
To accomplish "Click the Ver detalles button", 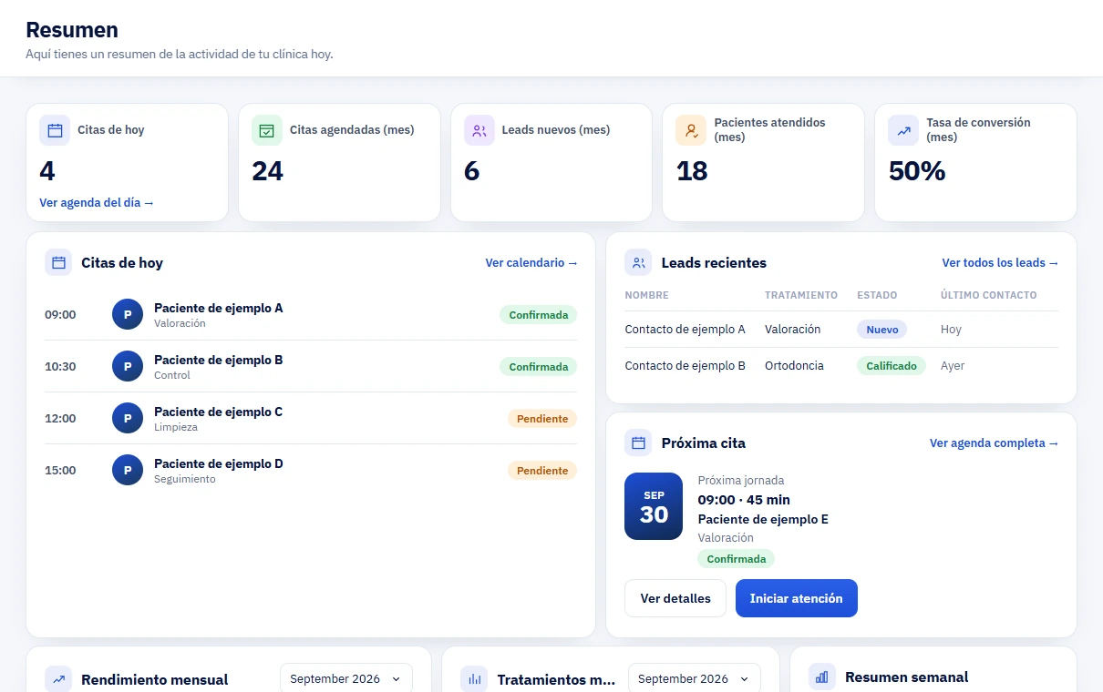I will point(675,598).
